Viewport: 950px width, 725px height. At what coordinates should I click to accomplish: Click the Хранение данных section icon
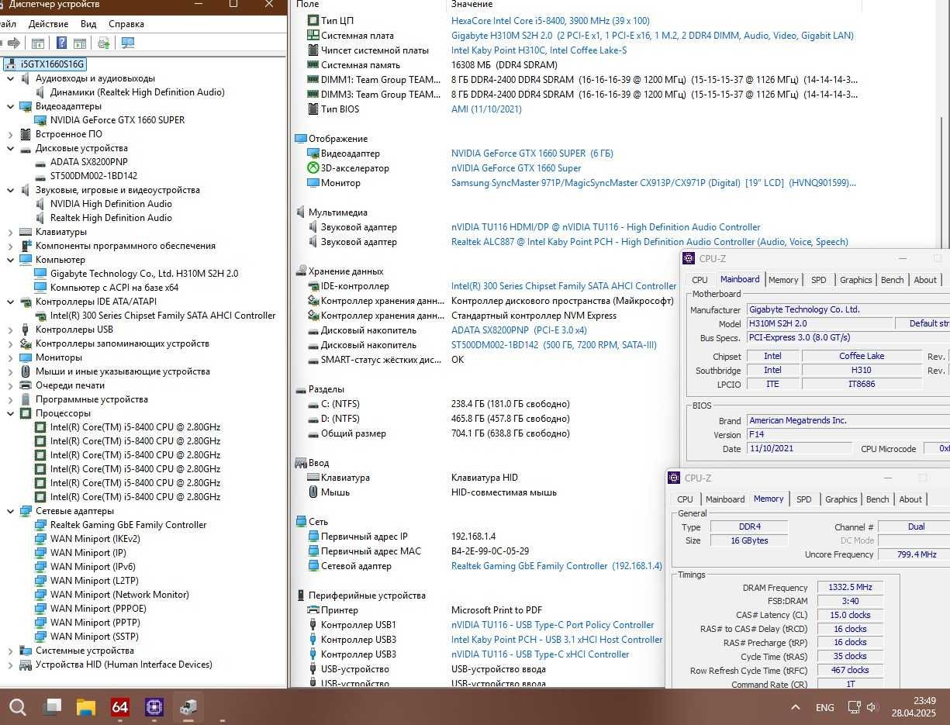tap(301, 271)
